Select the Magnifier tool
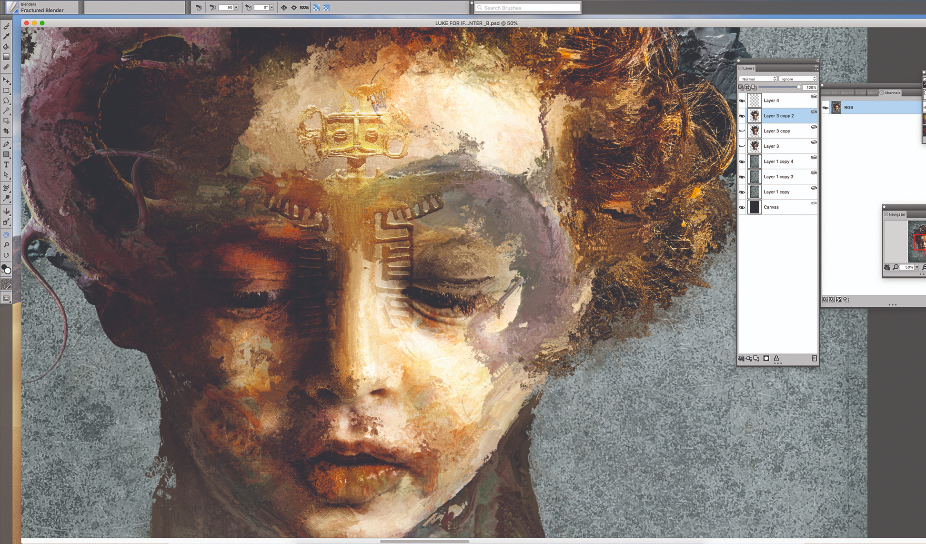 (x=6, y=245)
